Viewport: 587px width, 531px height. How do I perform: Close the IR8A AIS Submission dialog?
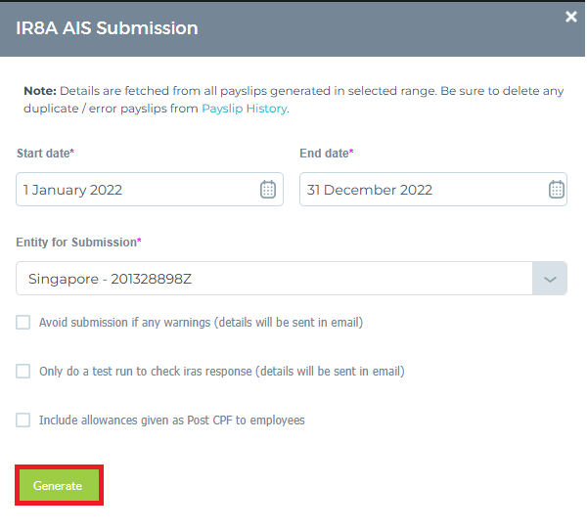(x=571, y=17)
